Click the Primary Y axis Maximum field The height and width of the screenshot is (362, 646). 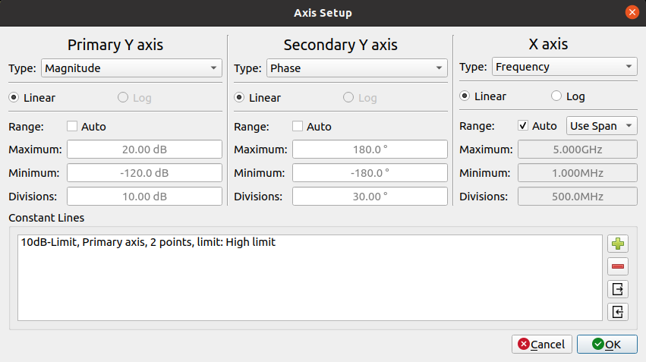coord(144,150)
